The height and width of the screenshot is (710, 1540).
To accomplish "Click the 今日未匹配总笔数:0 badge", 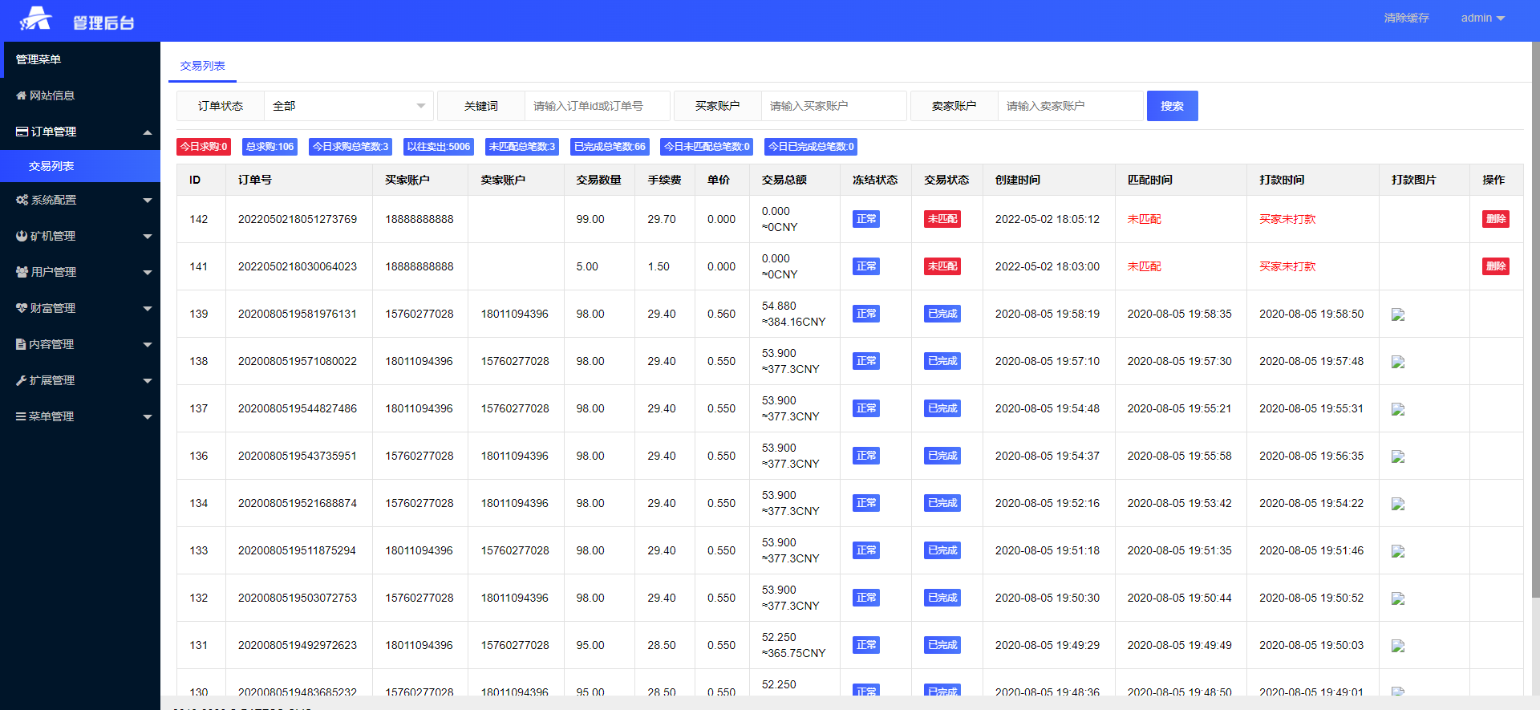I will point(707,147).
